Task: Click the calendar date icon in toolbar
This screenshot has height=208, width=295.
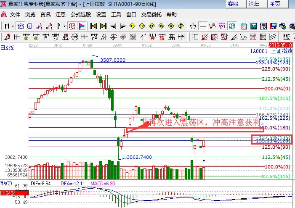Action: click(244, 26)
